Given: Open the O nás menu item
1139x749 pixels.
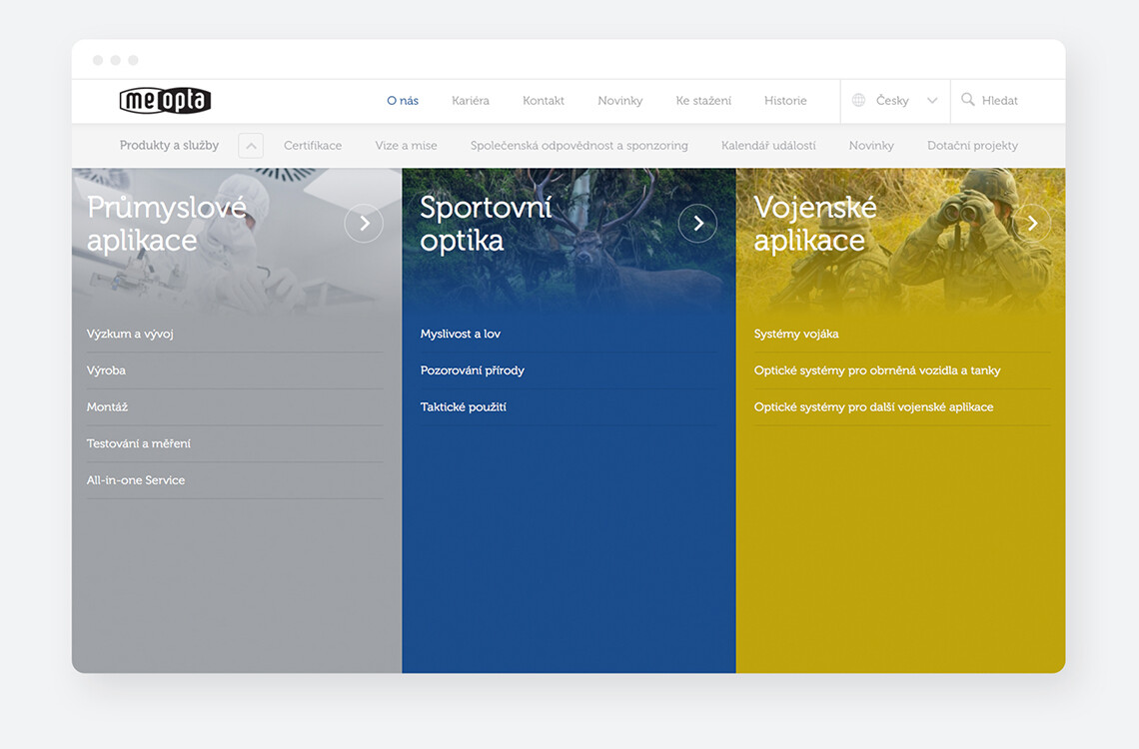Looking at the screenshot, I should pos(403,101).
